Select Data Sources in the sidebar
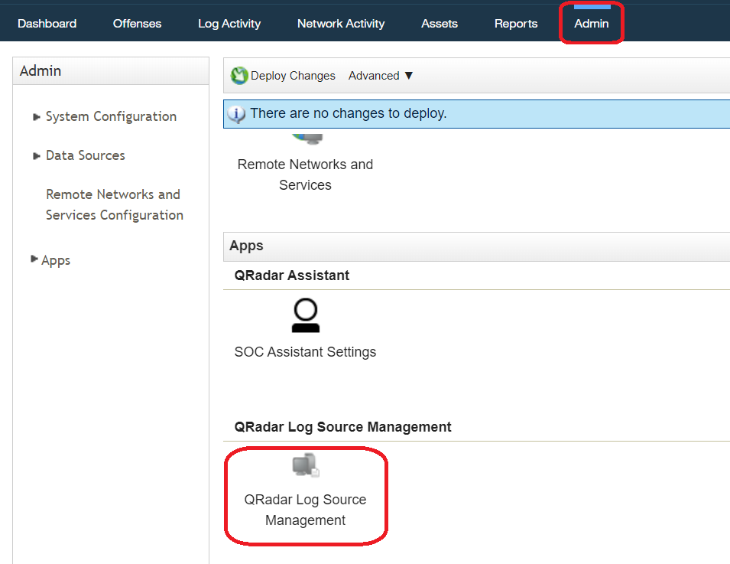730x564 pixels. 85,155
